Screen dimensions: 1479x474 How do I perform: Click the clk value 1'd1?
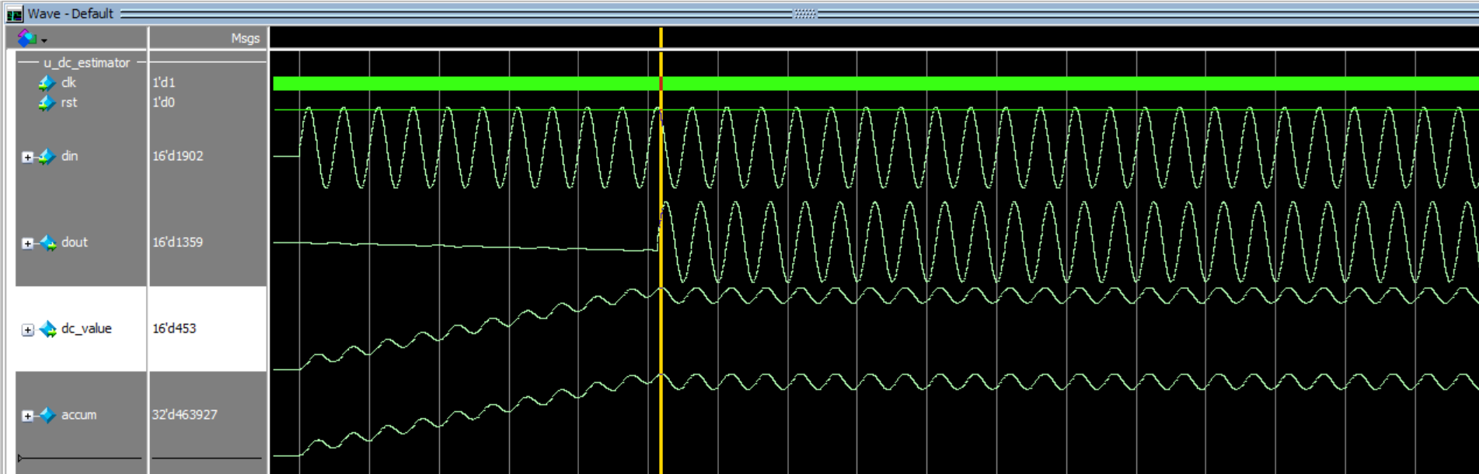164,82
